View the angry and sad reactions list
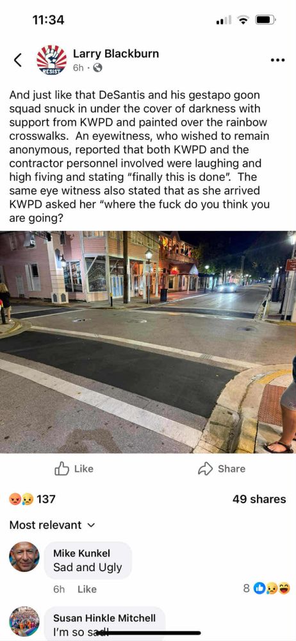This screenshot has width=296, height=641. click(x=21, y=499)
